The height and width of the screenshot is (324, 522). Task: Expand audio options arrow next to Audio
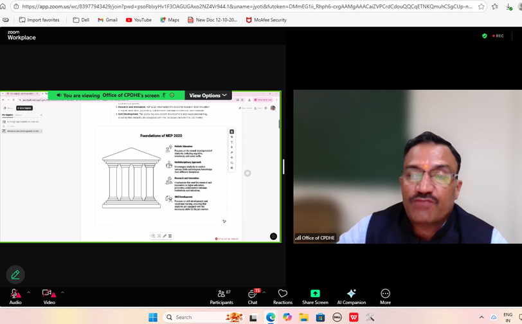(x=28, y=292)
